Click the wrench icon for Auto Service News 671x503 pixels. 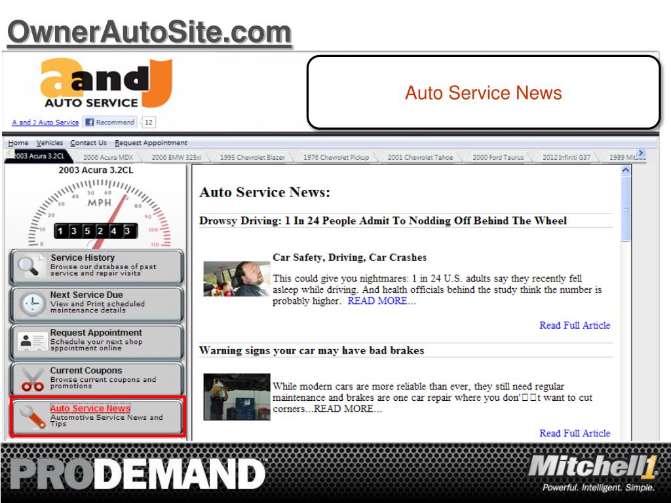click(x=32, y=416)
